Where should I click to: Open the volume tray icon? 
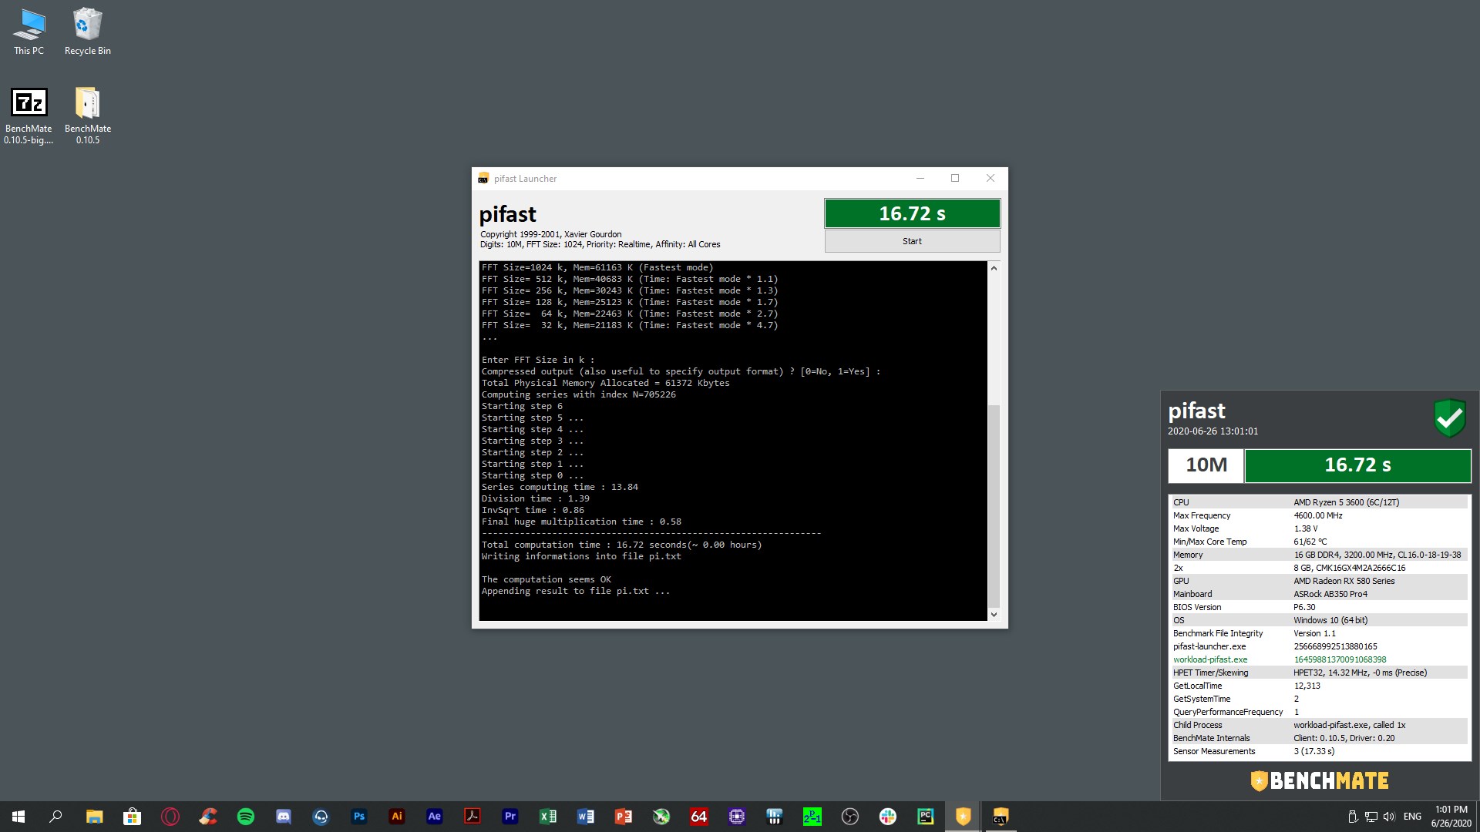click(1389, 817)
